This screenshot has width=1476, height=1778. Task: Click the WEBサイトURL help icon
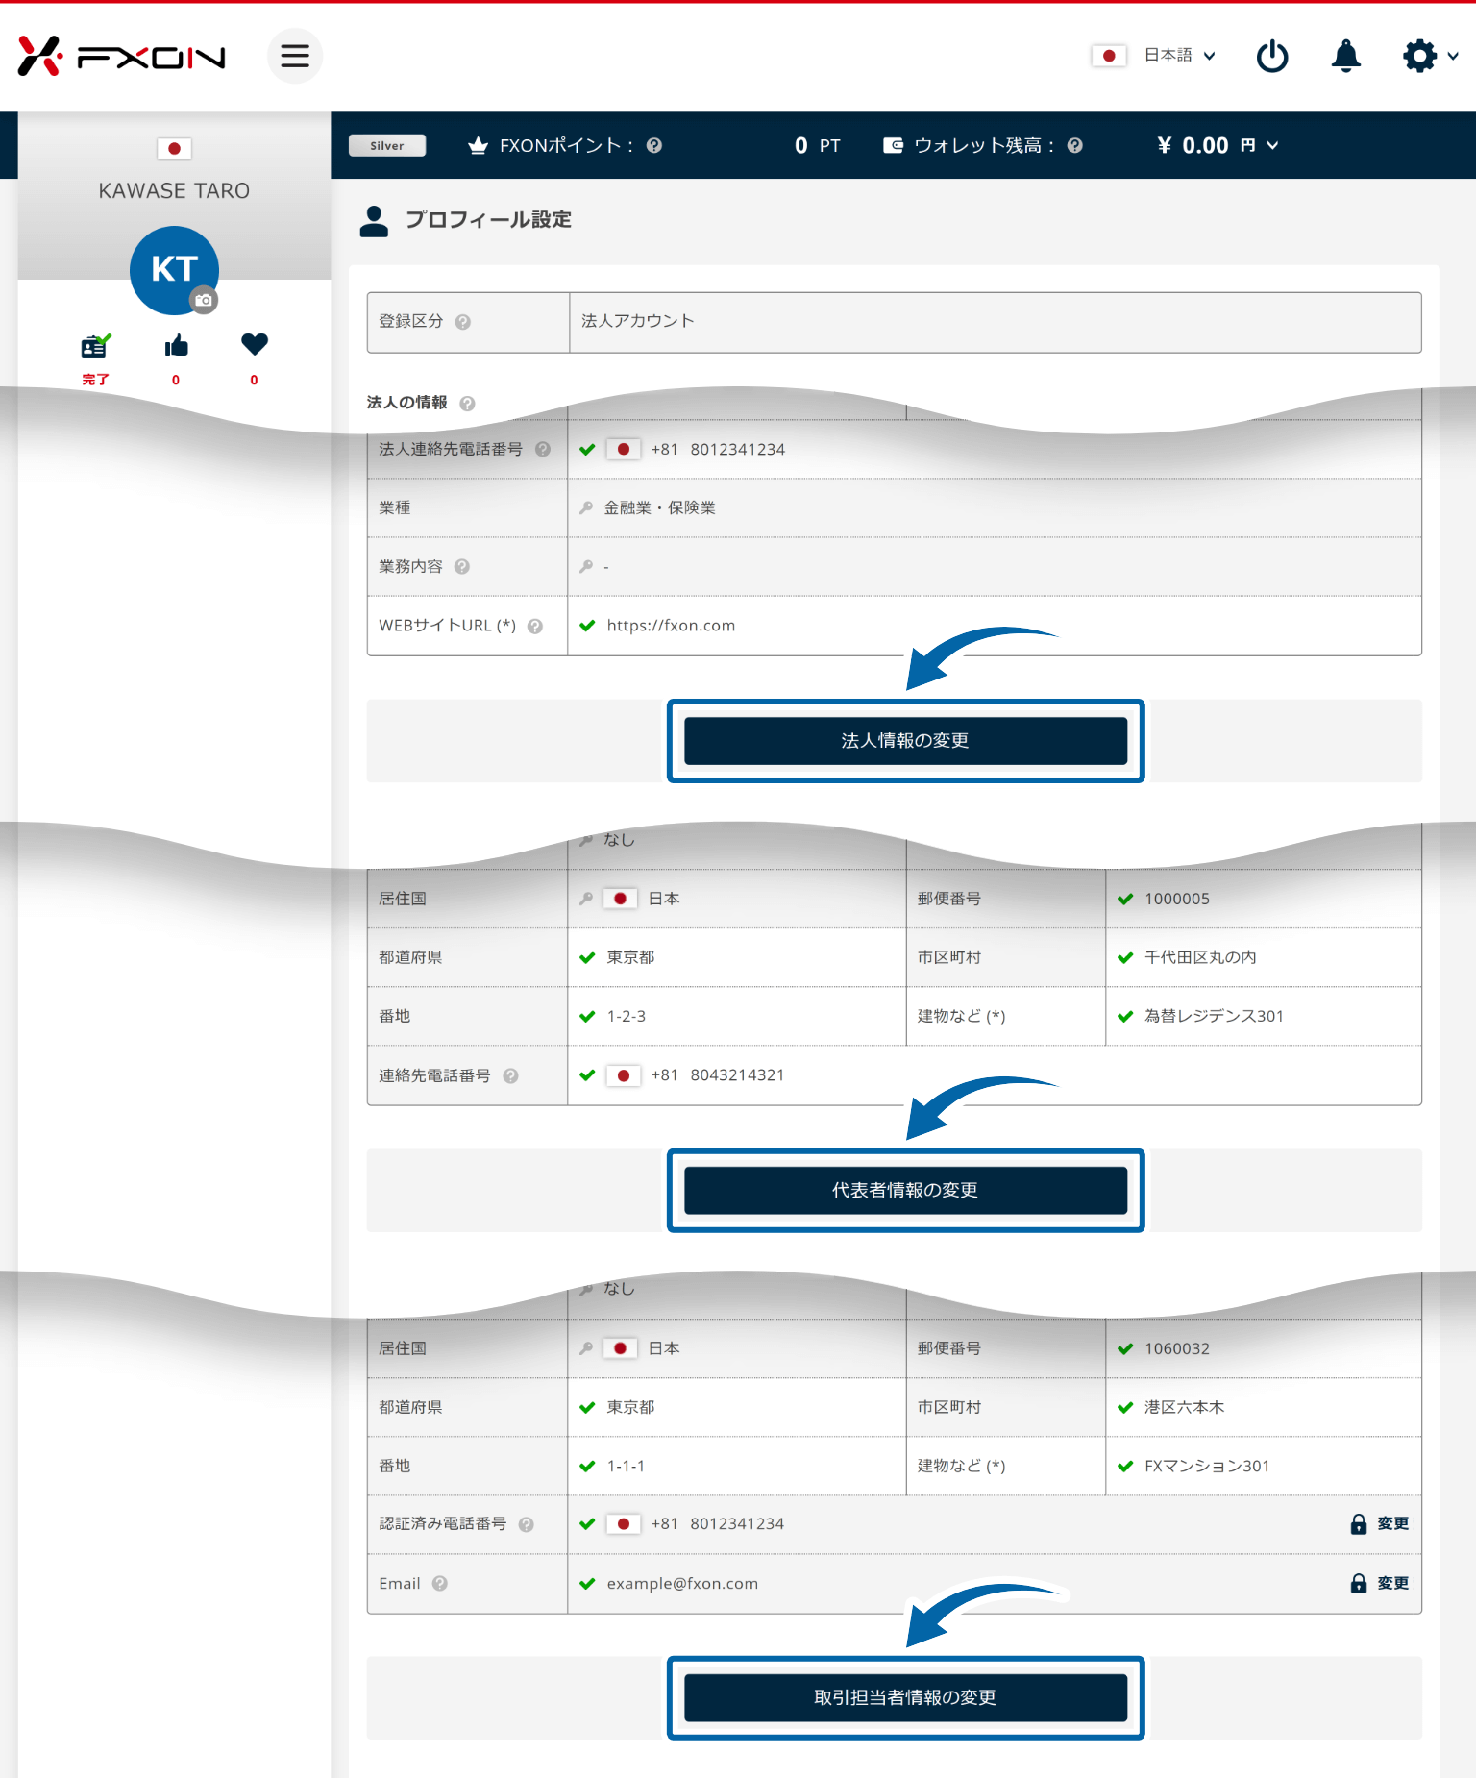click(535, 626)
